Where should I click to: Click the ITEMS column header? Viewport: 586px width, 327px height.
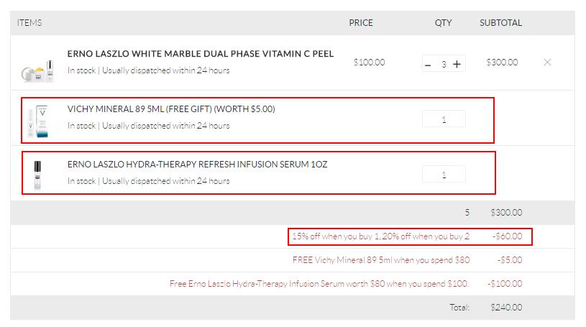tap(29, 23)
